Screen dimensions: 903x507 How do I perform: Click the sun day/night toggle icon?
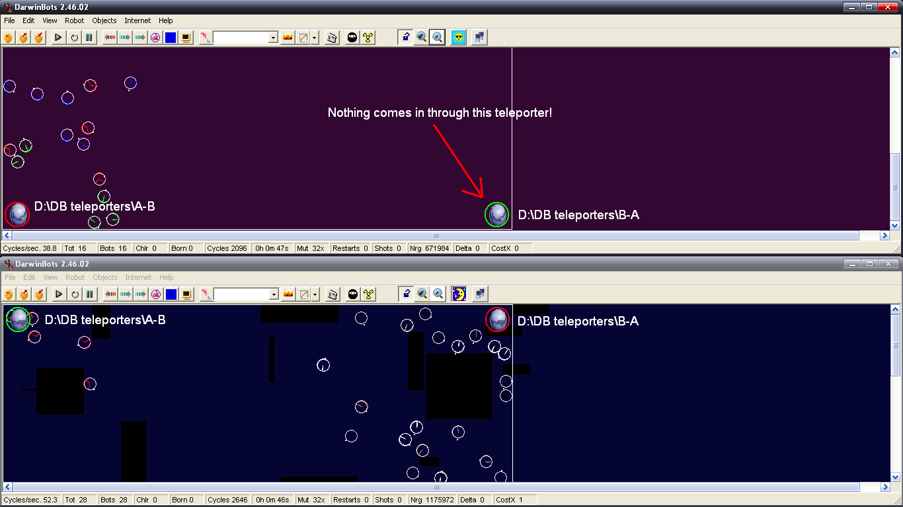pos(458,38)
